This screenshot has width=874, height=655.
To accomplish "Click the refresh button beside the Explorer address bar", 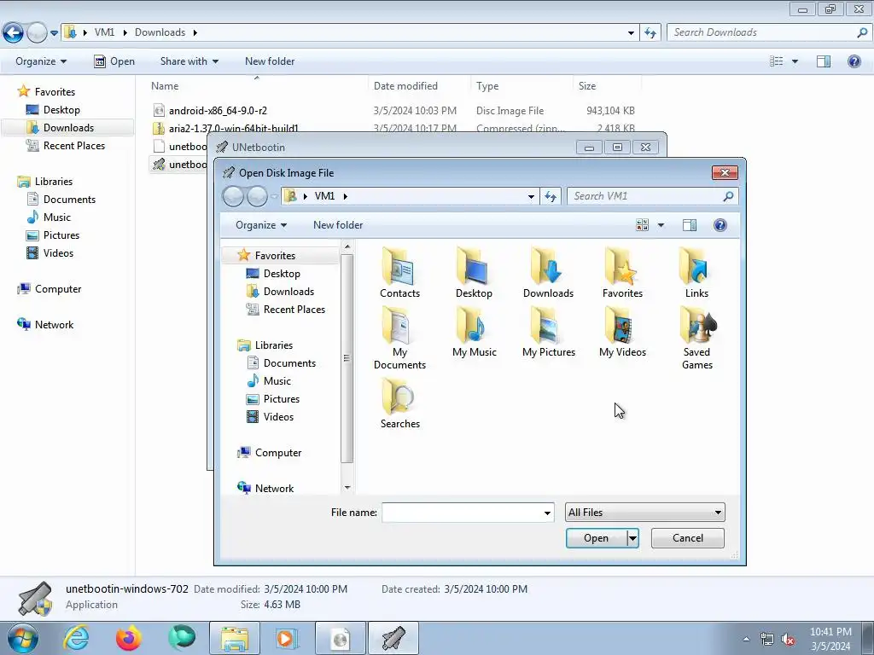I will [650, 32].
